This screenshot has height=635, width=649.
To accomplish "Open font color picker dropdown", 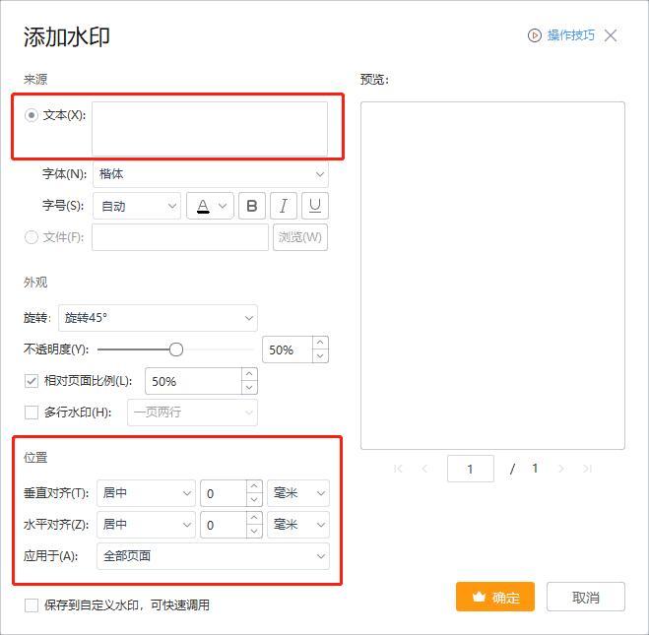I will [210, 206].
